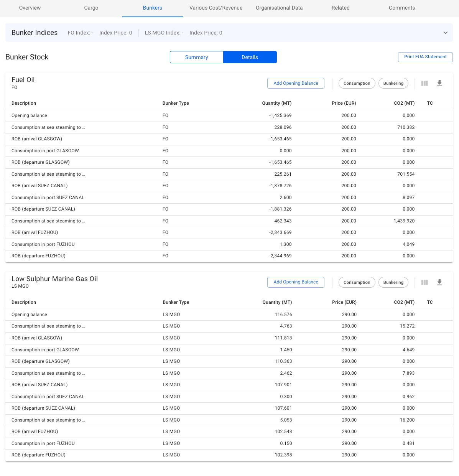
Task: Download the LS MGO table data
Action: [439, 282]
